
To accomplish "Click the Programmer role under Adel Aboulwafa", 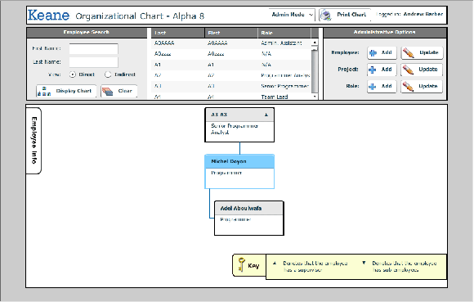I will tap(235, 219).
